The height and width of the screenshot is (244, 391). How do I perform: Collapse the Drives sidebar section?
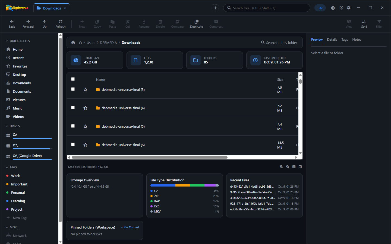(13, 126)
